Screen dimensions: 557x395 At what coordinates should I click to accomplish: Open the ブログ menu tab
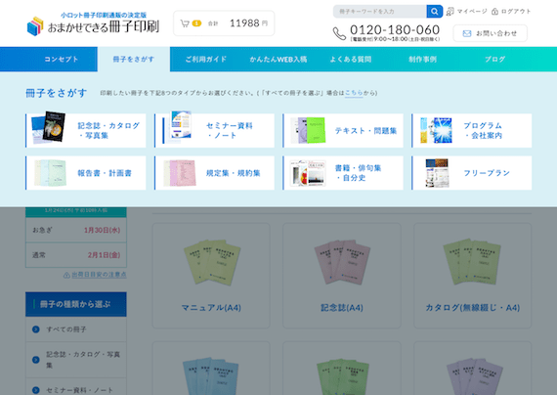pyautogui.click(x=494, y=59)
